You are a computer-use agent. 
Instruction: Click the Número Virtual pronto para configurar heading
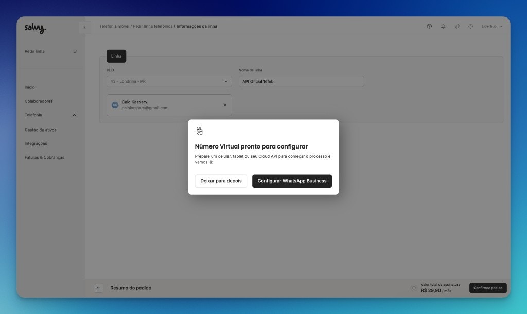pyautogui.click(x=251, y=146)
